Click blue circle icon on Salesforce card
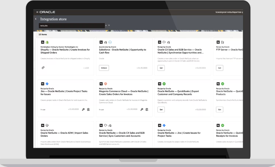The width and height of the screenshot is (275, 167). click(110, 42)
